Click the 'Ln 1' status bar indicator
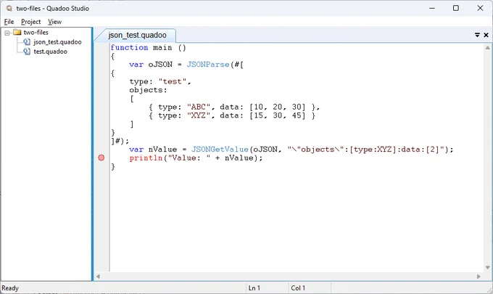Screen dimensions: 493x294 tap(254, 288)
